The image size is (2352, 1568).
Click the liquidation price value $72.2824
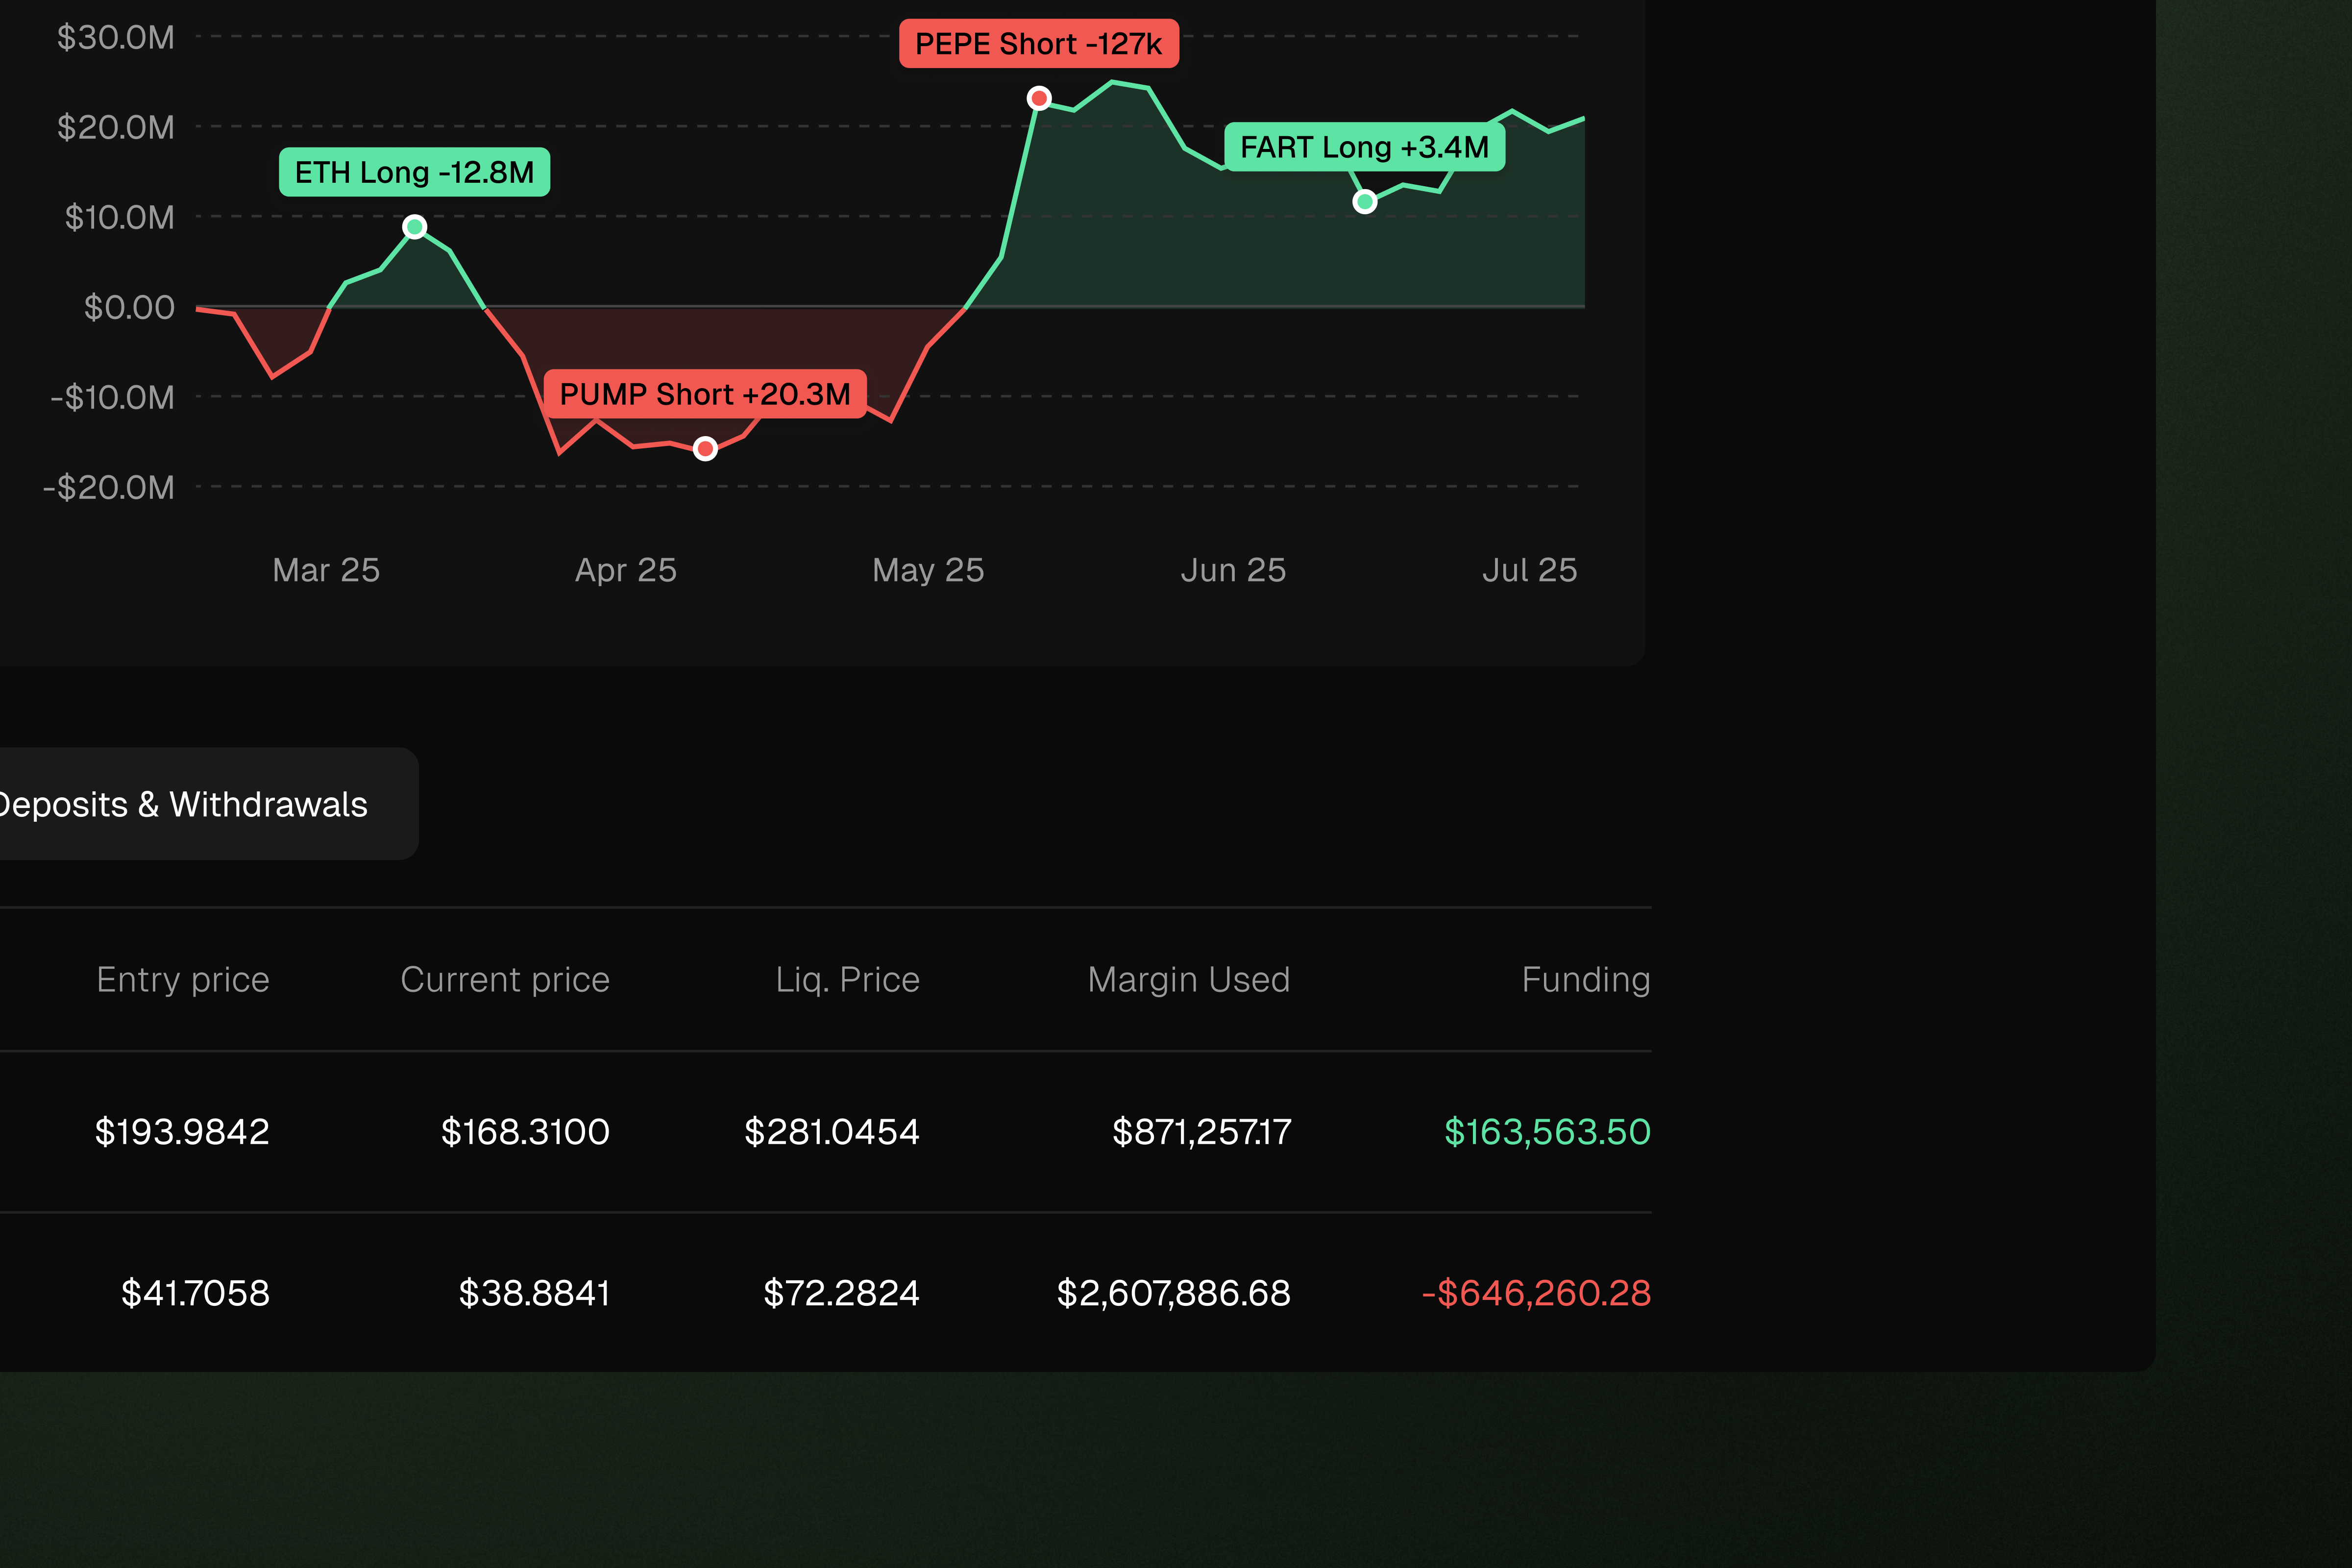coord(841,1293)
